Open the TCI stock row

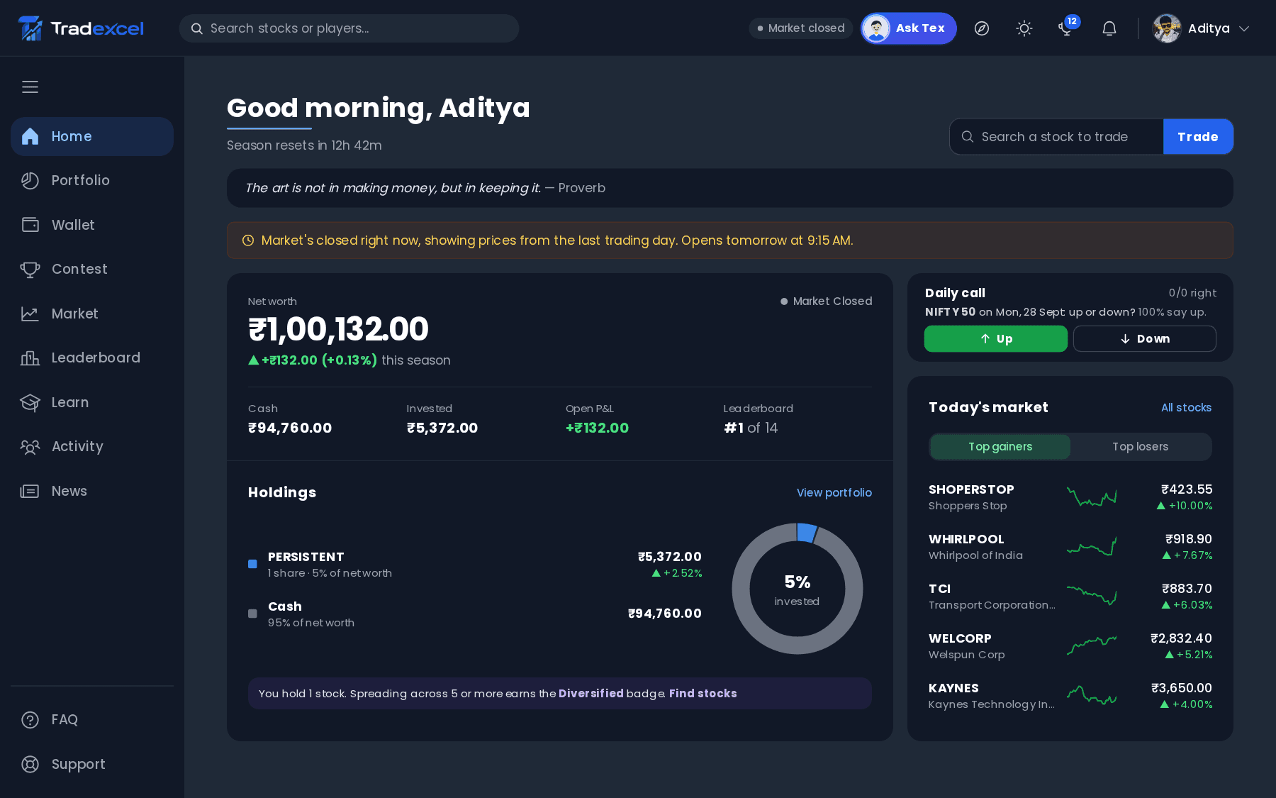tap(1070, 596)
